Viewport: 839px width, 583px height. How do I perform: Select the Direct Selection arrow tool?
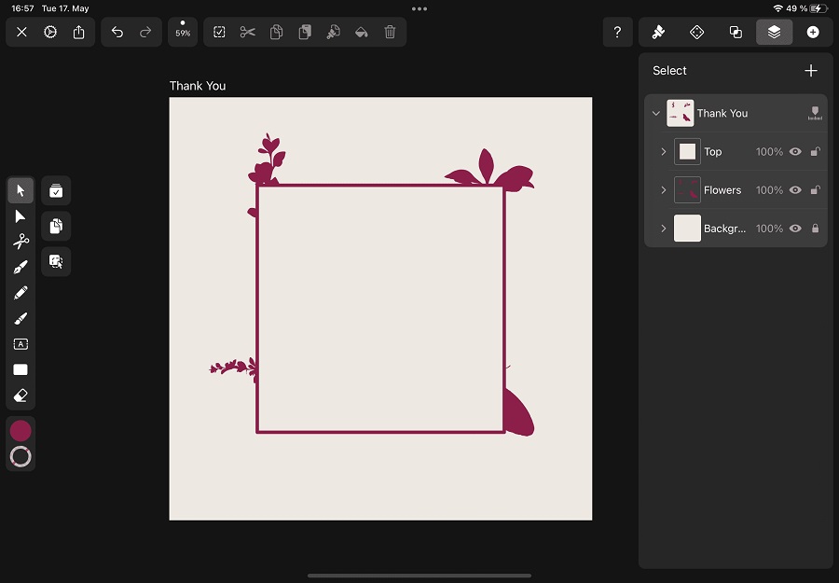[21, 216]
